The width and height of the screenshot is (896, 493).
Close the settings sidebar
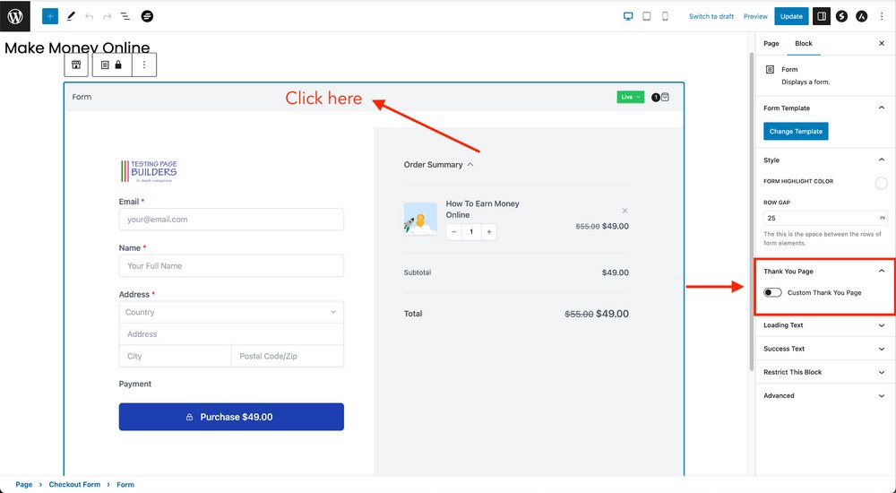881,43
